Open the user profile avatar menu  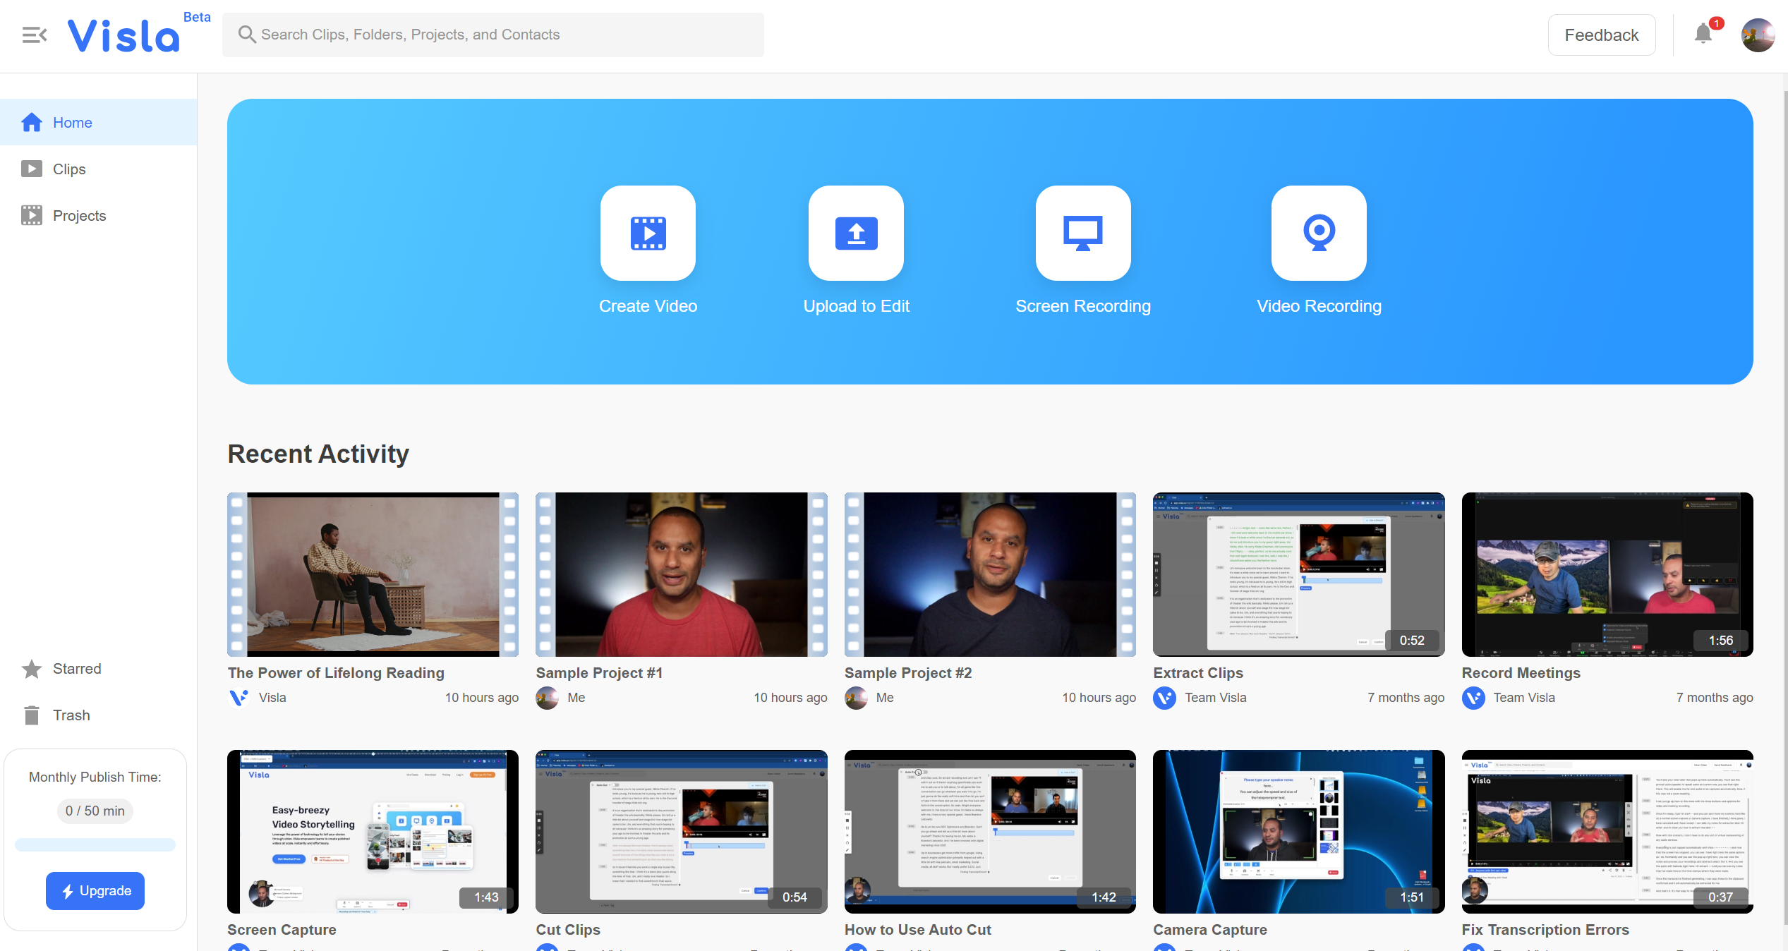coord(1758,35)
